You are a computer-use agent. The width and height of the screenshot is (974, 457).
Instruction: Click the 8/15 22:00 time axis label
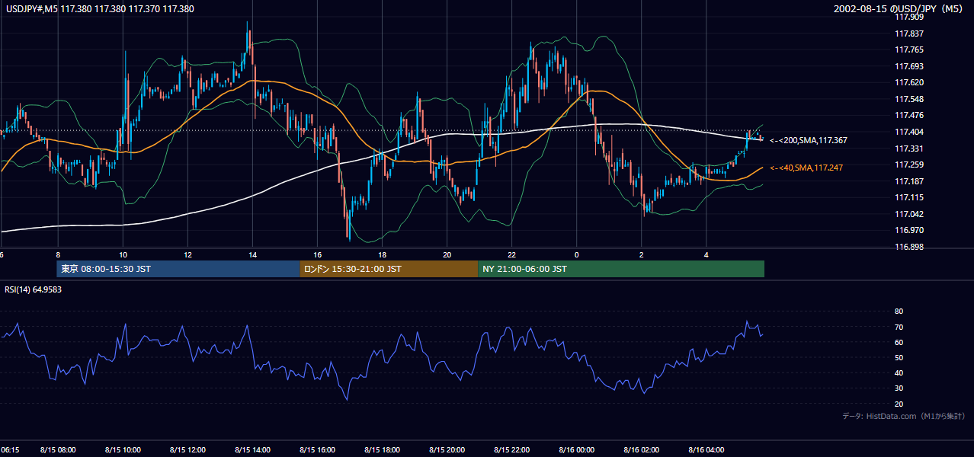[x=511, y=450]
